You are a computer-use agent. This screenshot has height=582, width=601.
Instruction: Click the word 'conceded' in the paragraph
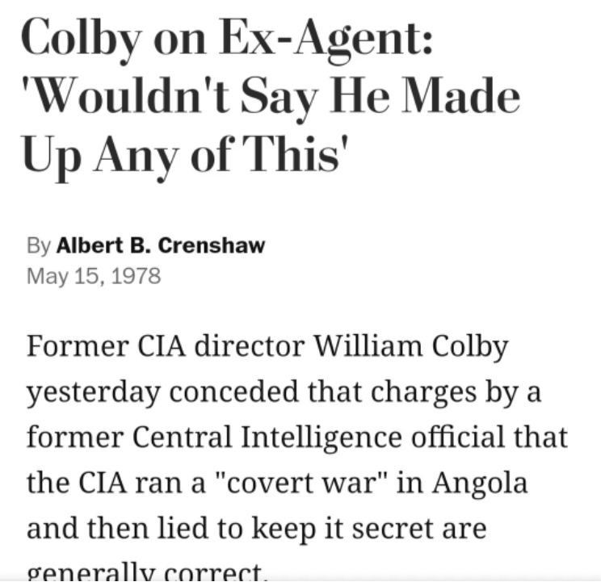coord(233,391)
